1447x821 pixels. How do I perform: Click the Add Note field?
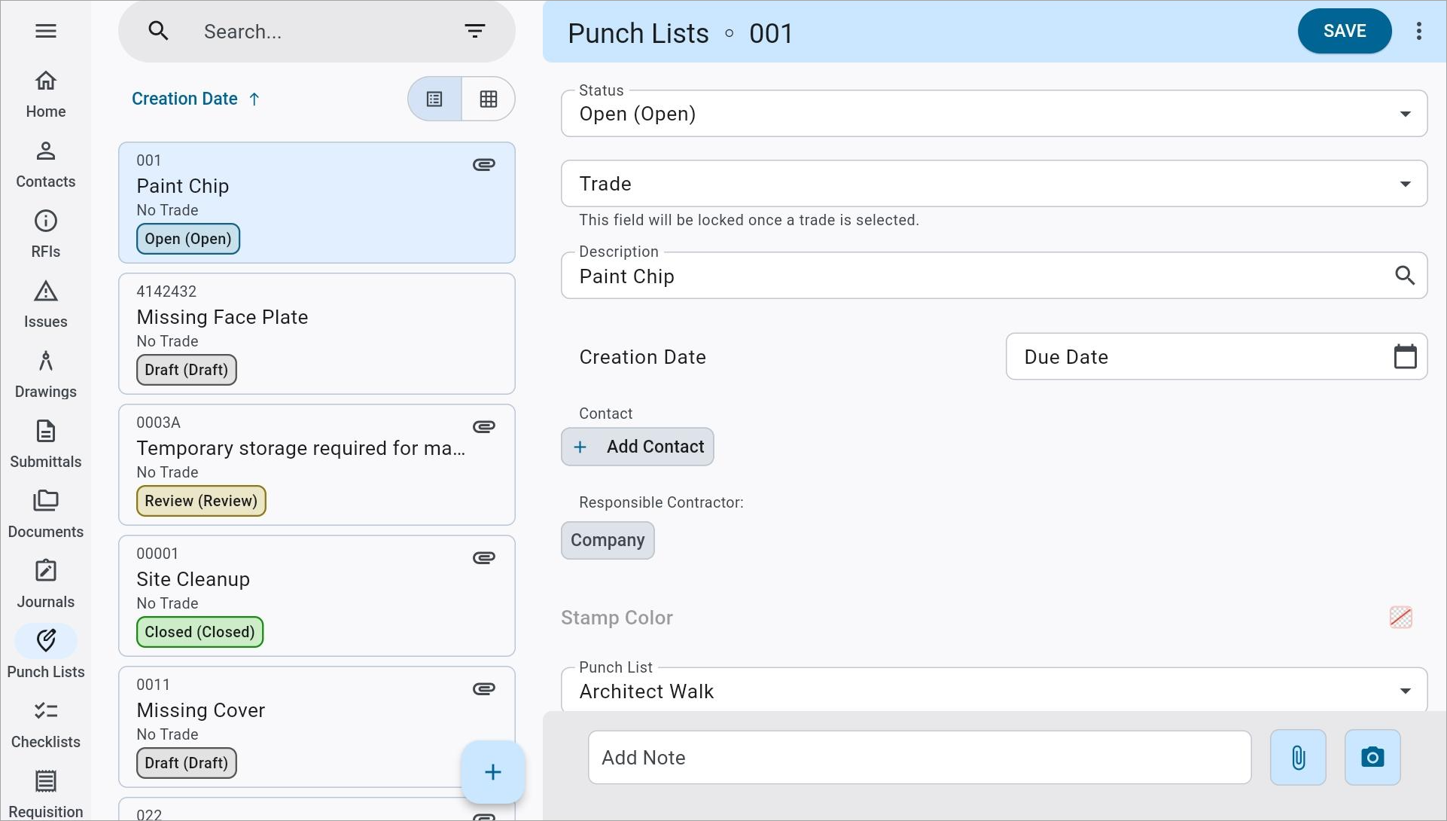[x=919, y=757]
